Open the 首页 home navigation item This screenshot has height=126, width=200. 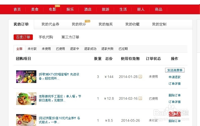coord(17,9)
